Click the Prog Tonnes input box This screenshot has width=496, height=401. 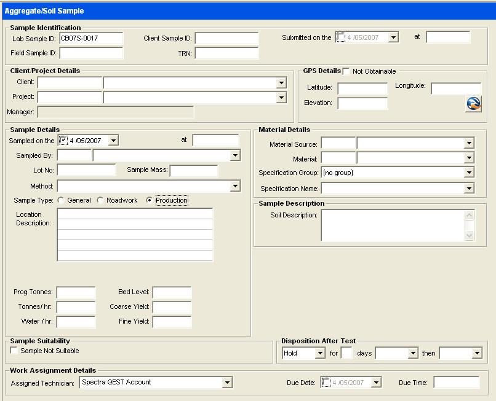click(x=76, y=293)
